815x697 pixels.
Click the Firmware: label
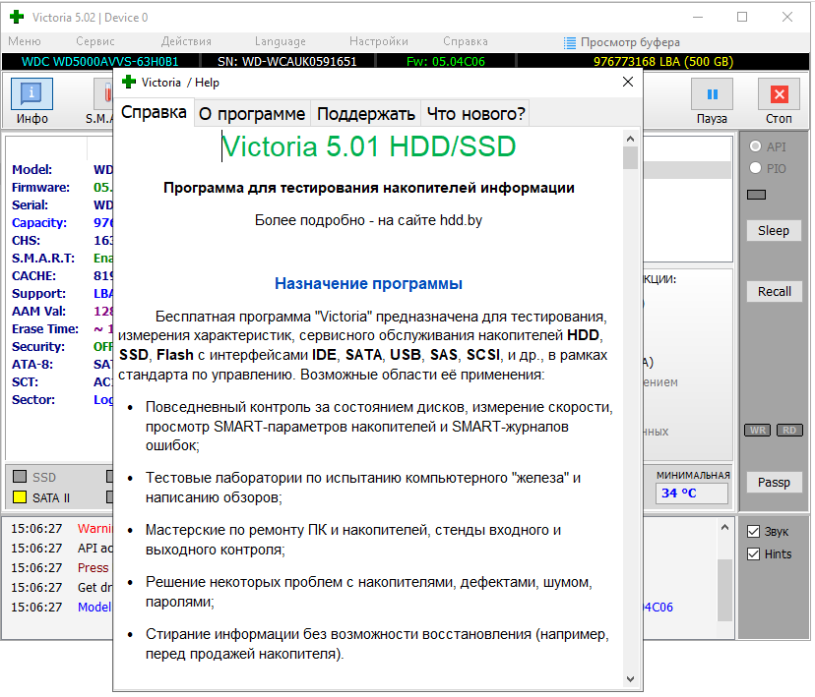pyautogui.click(x=41, y=188)
